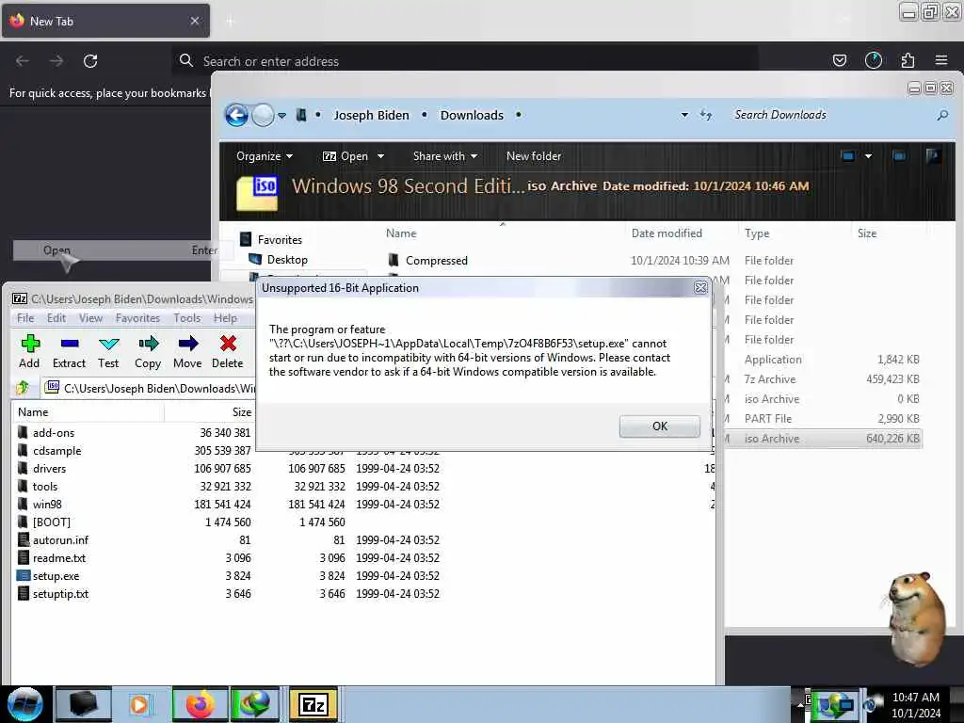The width and height of the screenshot is (964, 723).
Task: Open Firefox Pocket save icon
Action: pyautogui.click(x=839, y=60)
